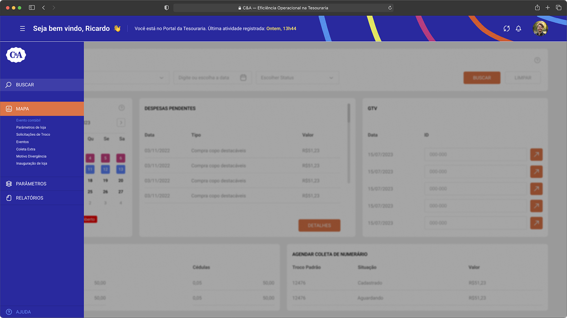Show the tab overview icon
Screen dimensions: 567x318
558,8
